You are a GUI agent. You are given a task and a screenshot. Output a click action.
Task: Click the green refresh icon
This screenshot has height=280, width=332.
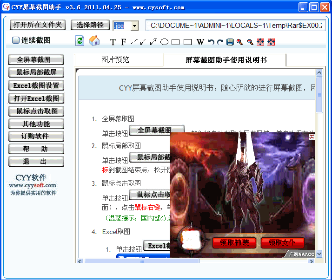(80, 41)
